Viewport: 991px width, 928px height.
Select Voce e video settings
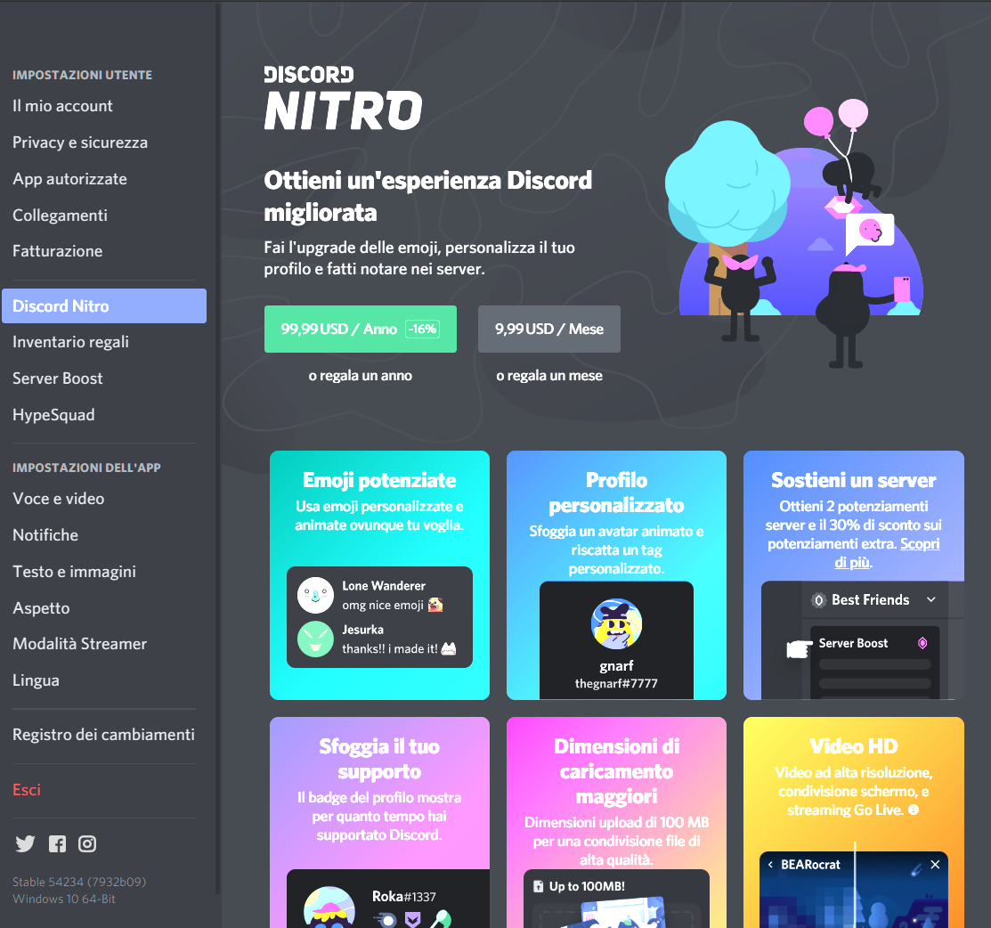click(59, 499)
